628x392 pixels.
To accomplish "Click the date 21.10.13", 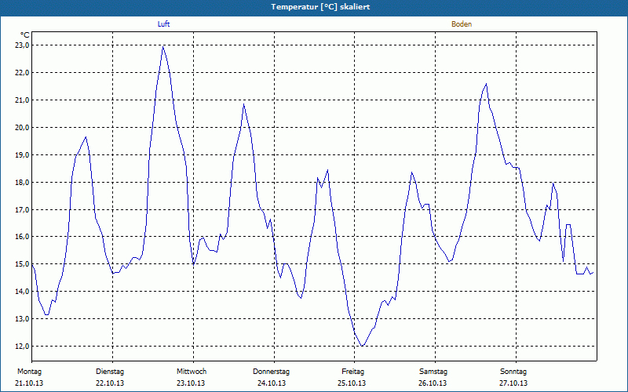I will tap(29, 383).
